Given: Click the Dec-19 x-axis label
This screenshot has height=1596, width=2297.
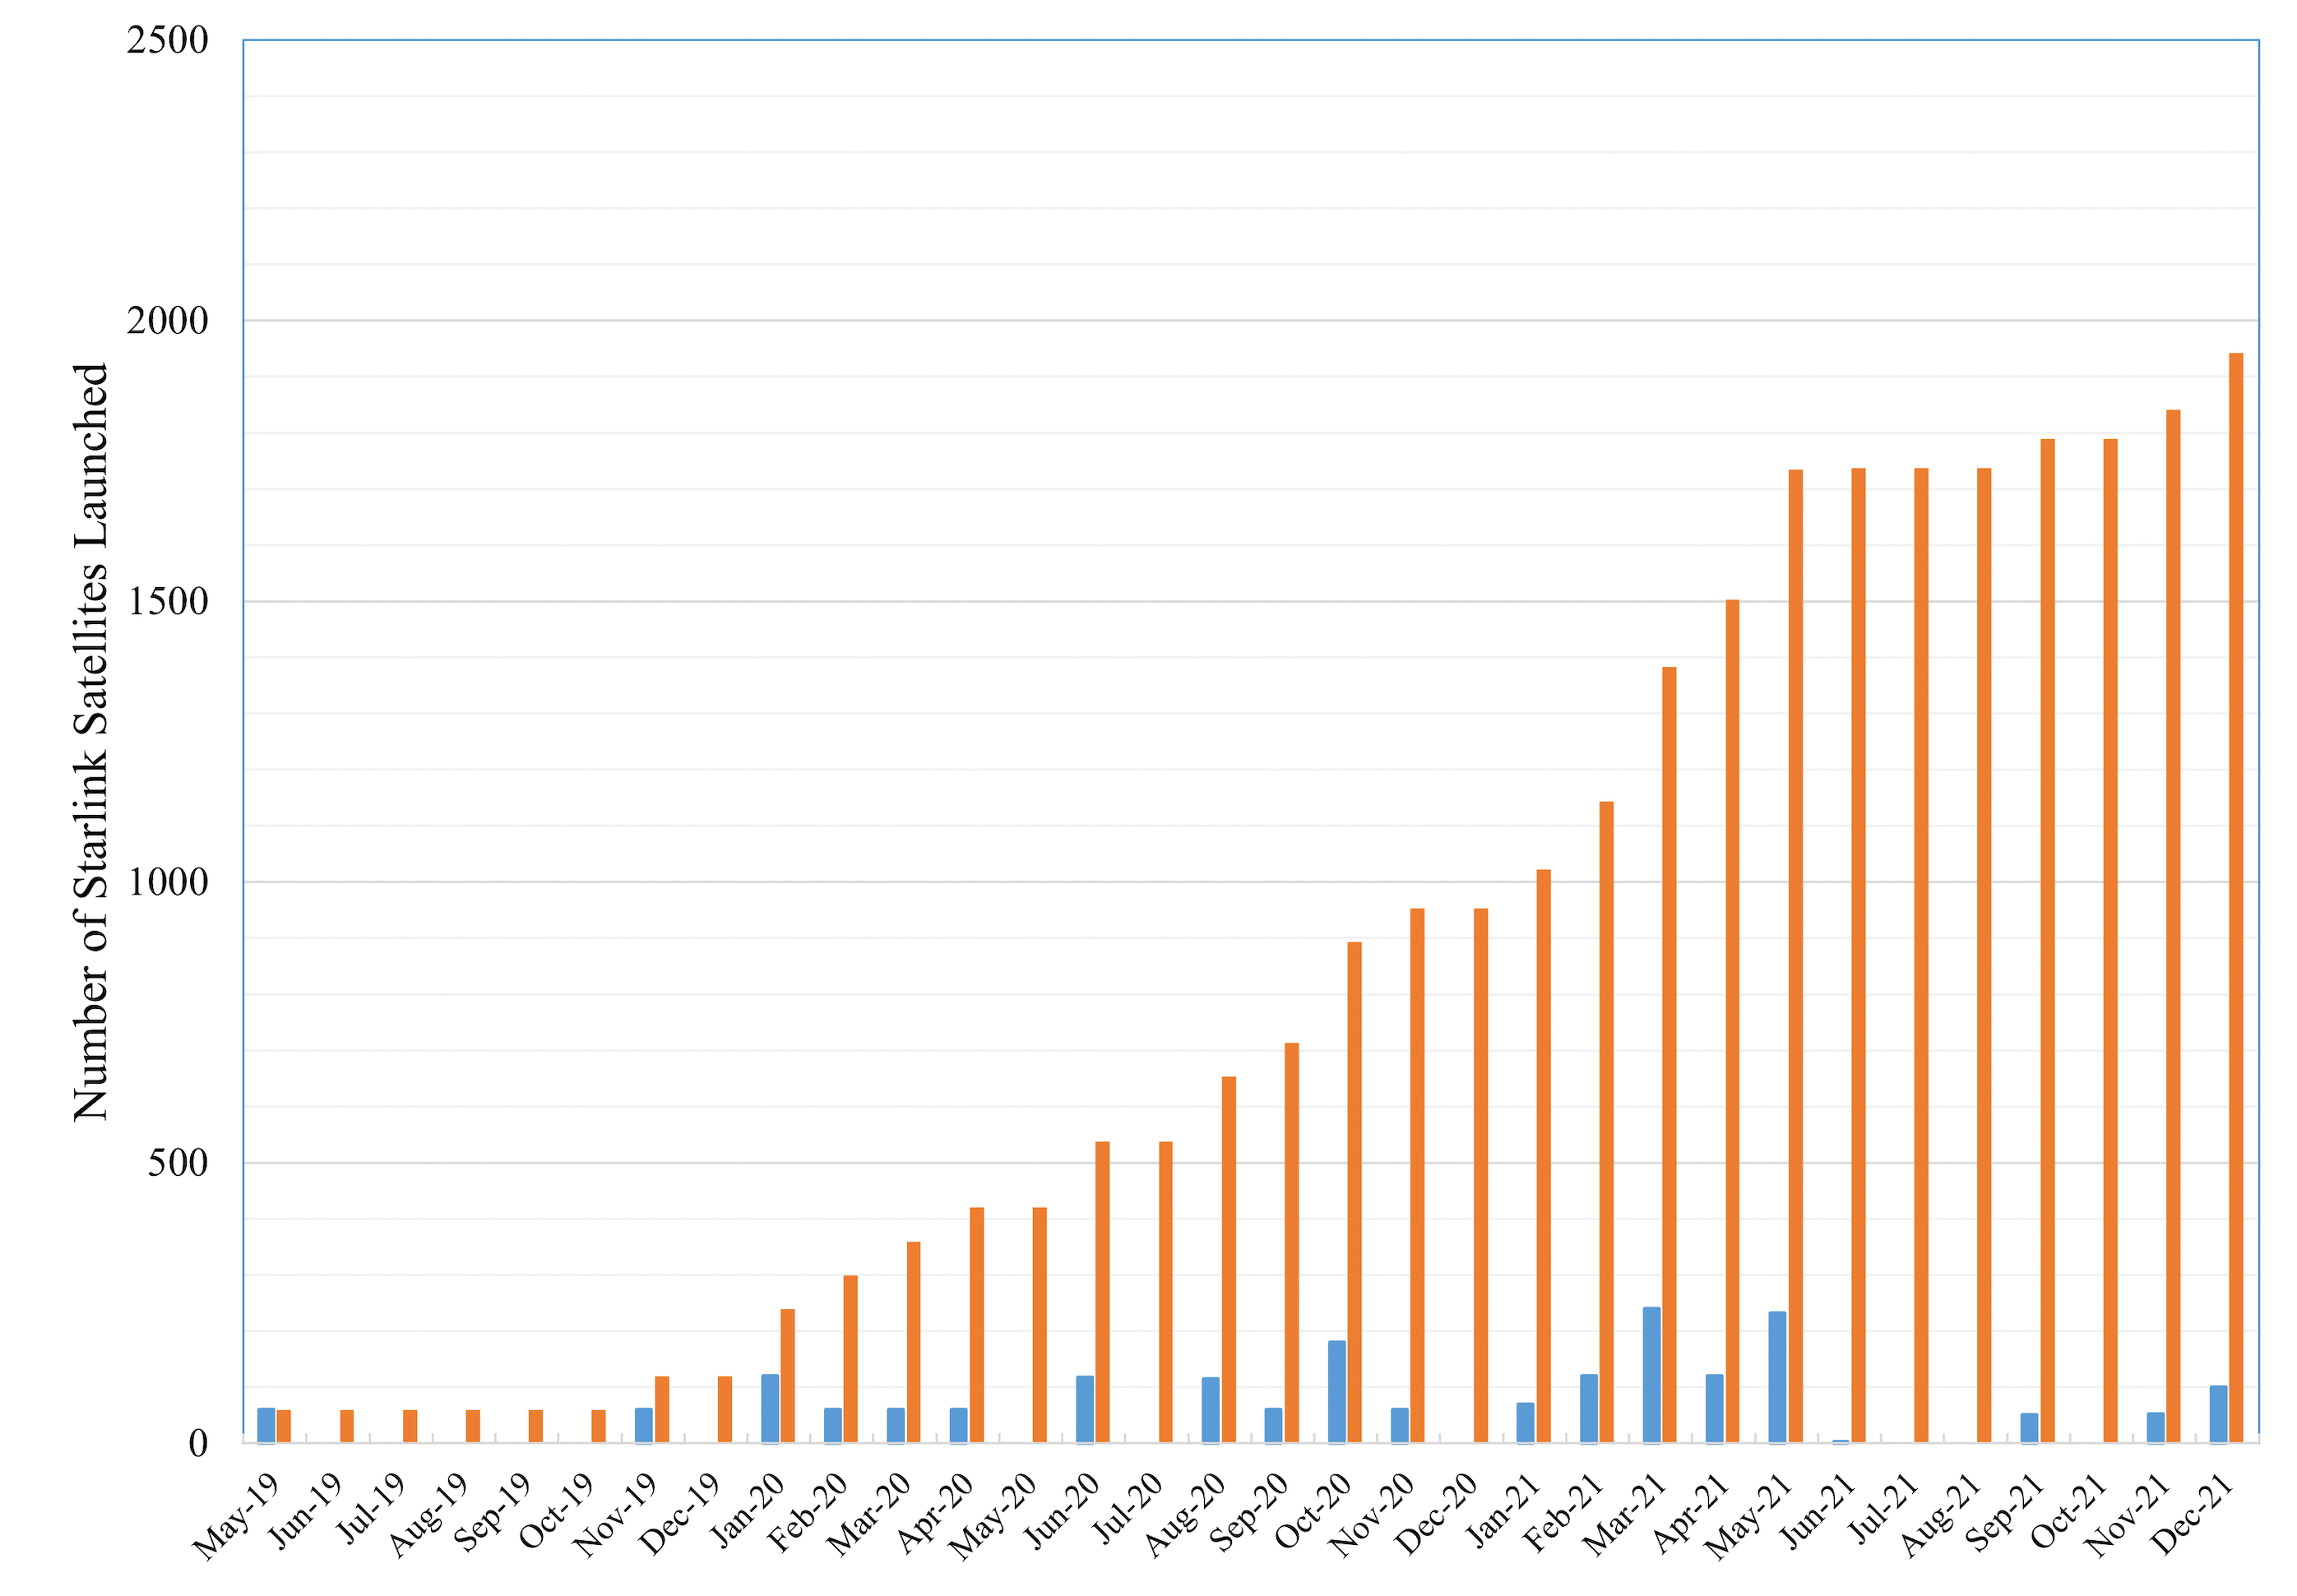Looking at the screenshot, I should [680, 1514].
